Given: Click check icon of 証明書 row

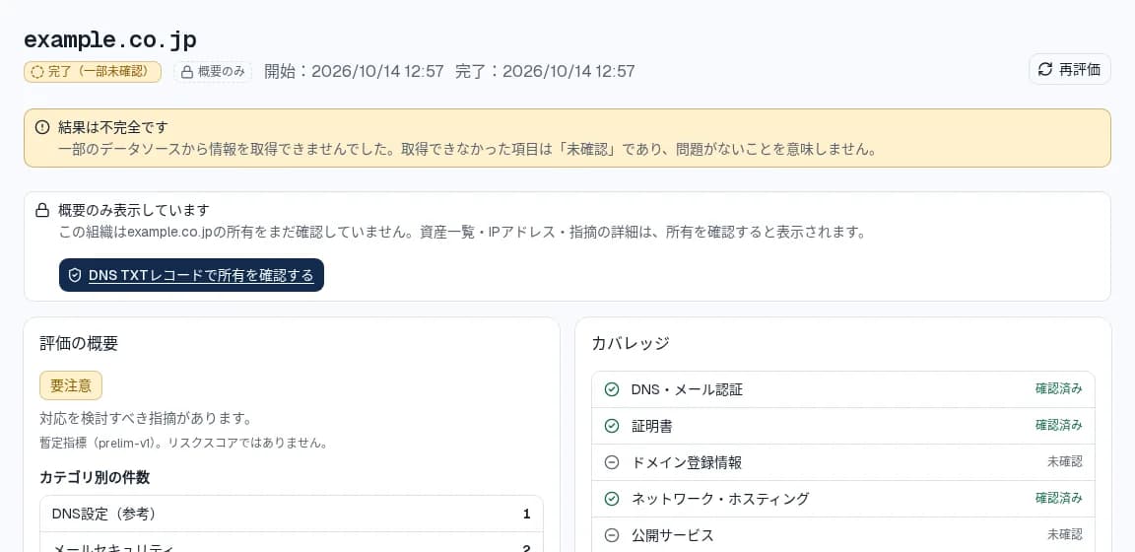Looking at the screenshot, I should [x=612, y=426].
